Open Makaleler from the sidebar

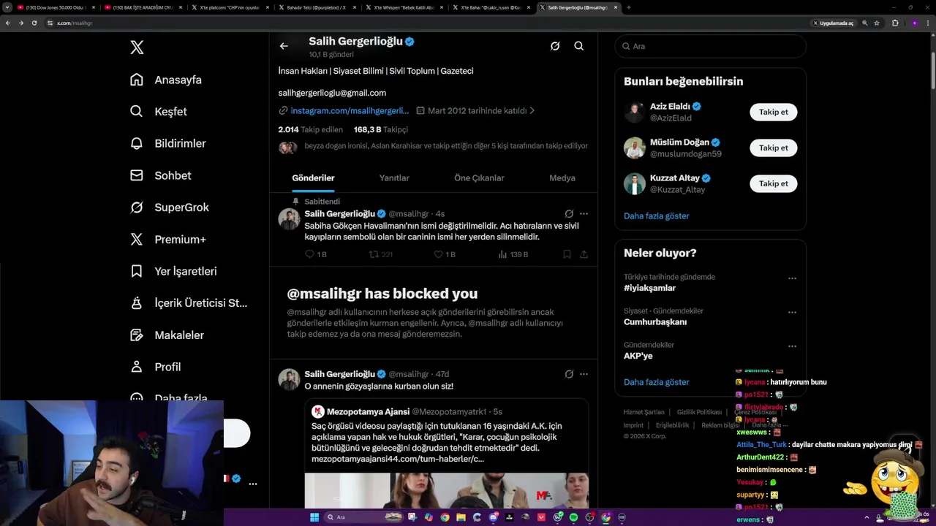(167, 335)
